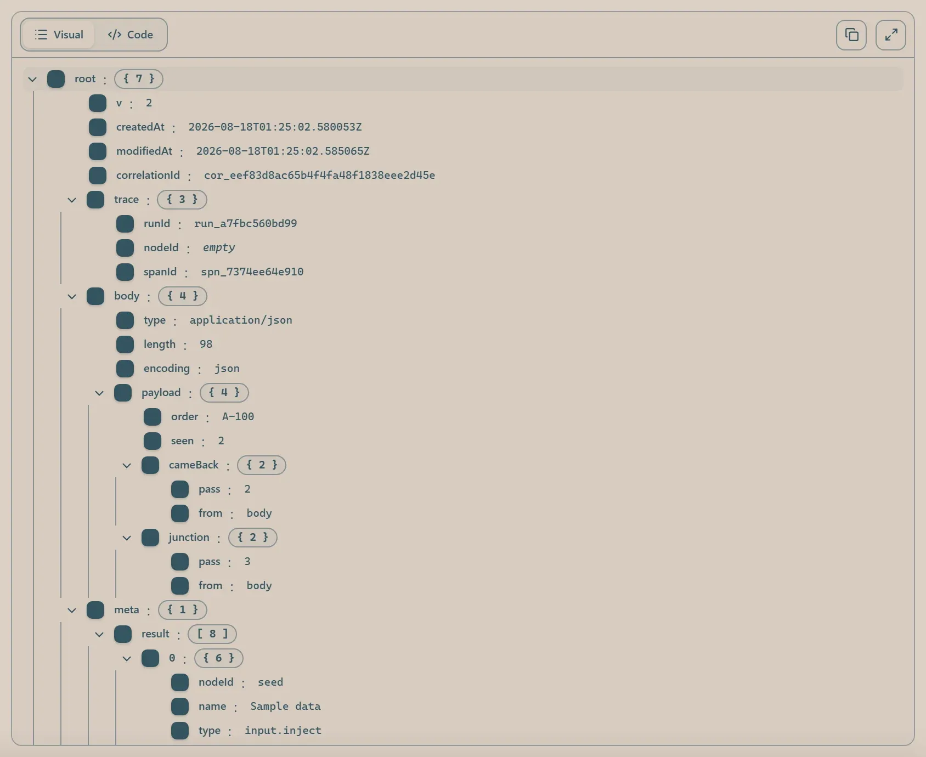This screenshot has width=926, height=757.
Task: Collapse the payload node chevron
Action: pos(99,393)
